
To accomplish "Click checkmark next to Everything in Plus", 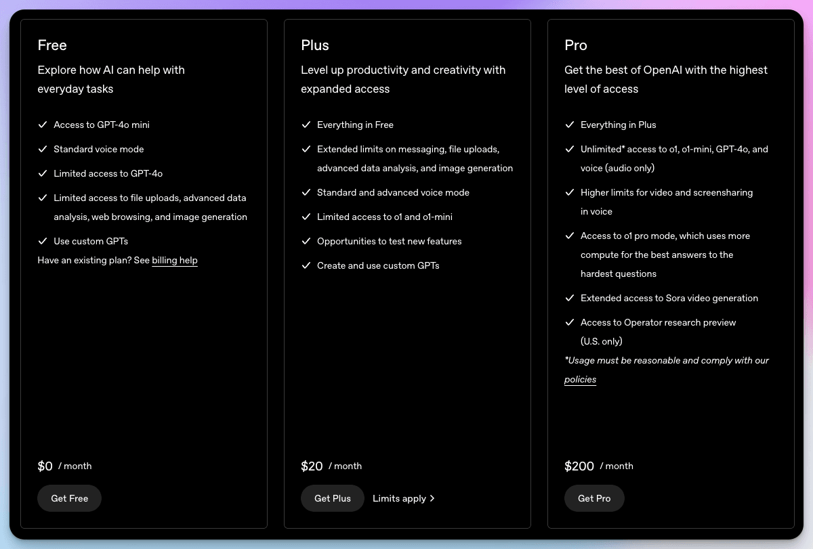I will click(x=569, y=125).
